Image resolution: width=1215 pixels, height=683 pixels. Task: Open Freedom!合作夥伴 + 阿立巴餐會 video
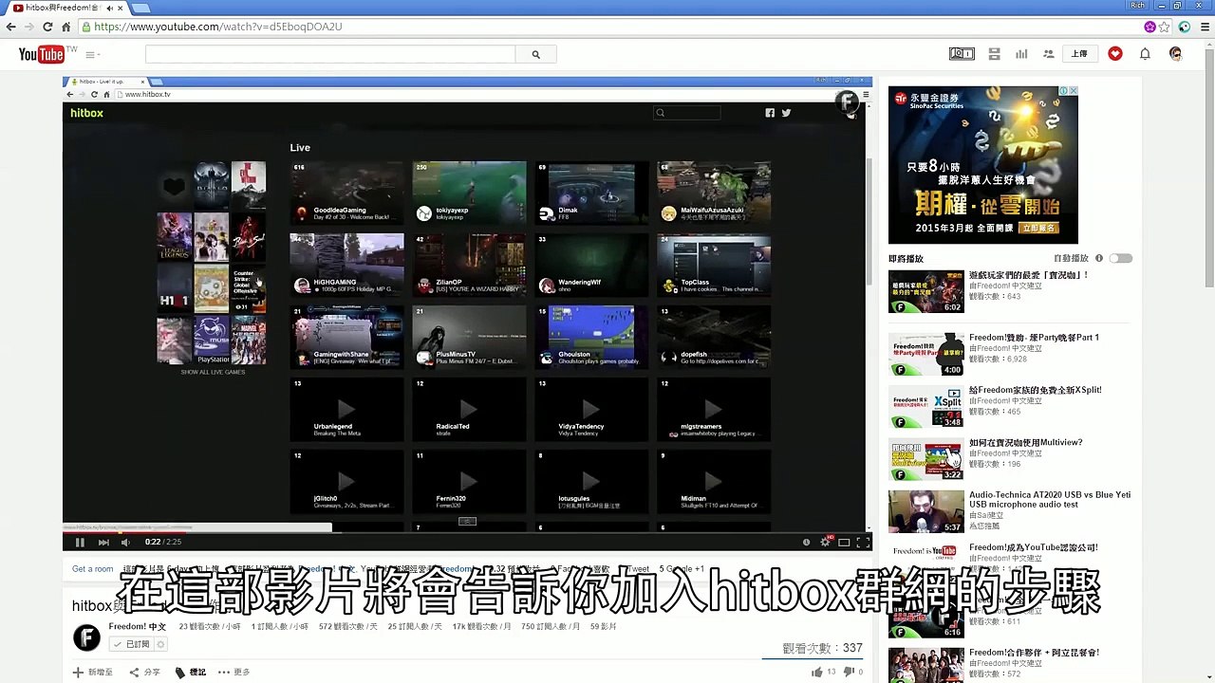click(1034, 653)
